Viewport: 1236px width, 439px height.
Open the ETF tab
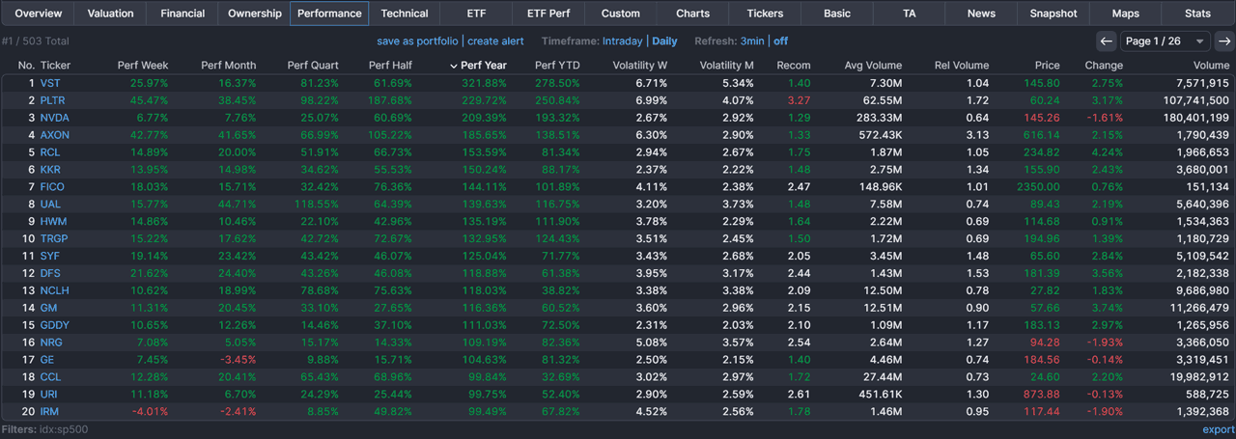coord(476,14)
